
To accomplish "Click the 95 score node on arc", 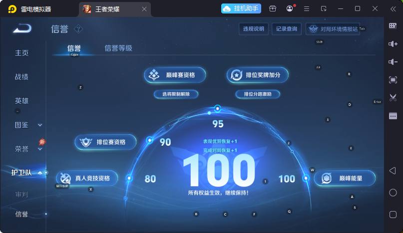I will click(218, 108).
